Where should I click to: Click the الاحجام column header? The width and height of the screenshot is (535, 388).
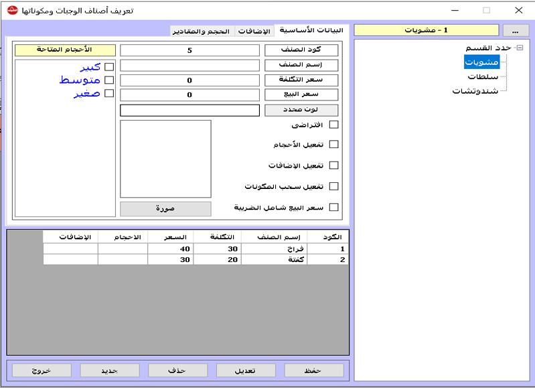(123, 237)
